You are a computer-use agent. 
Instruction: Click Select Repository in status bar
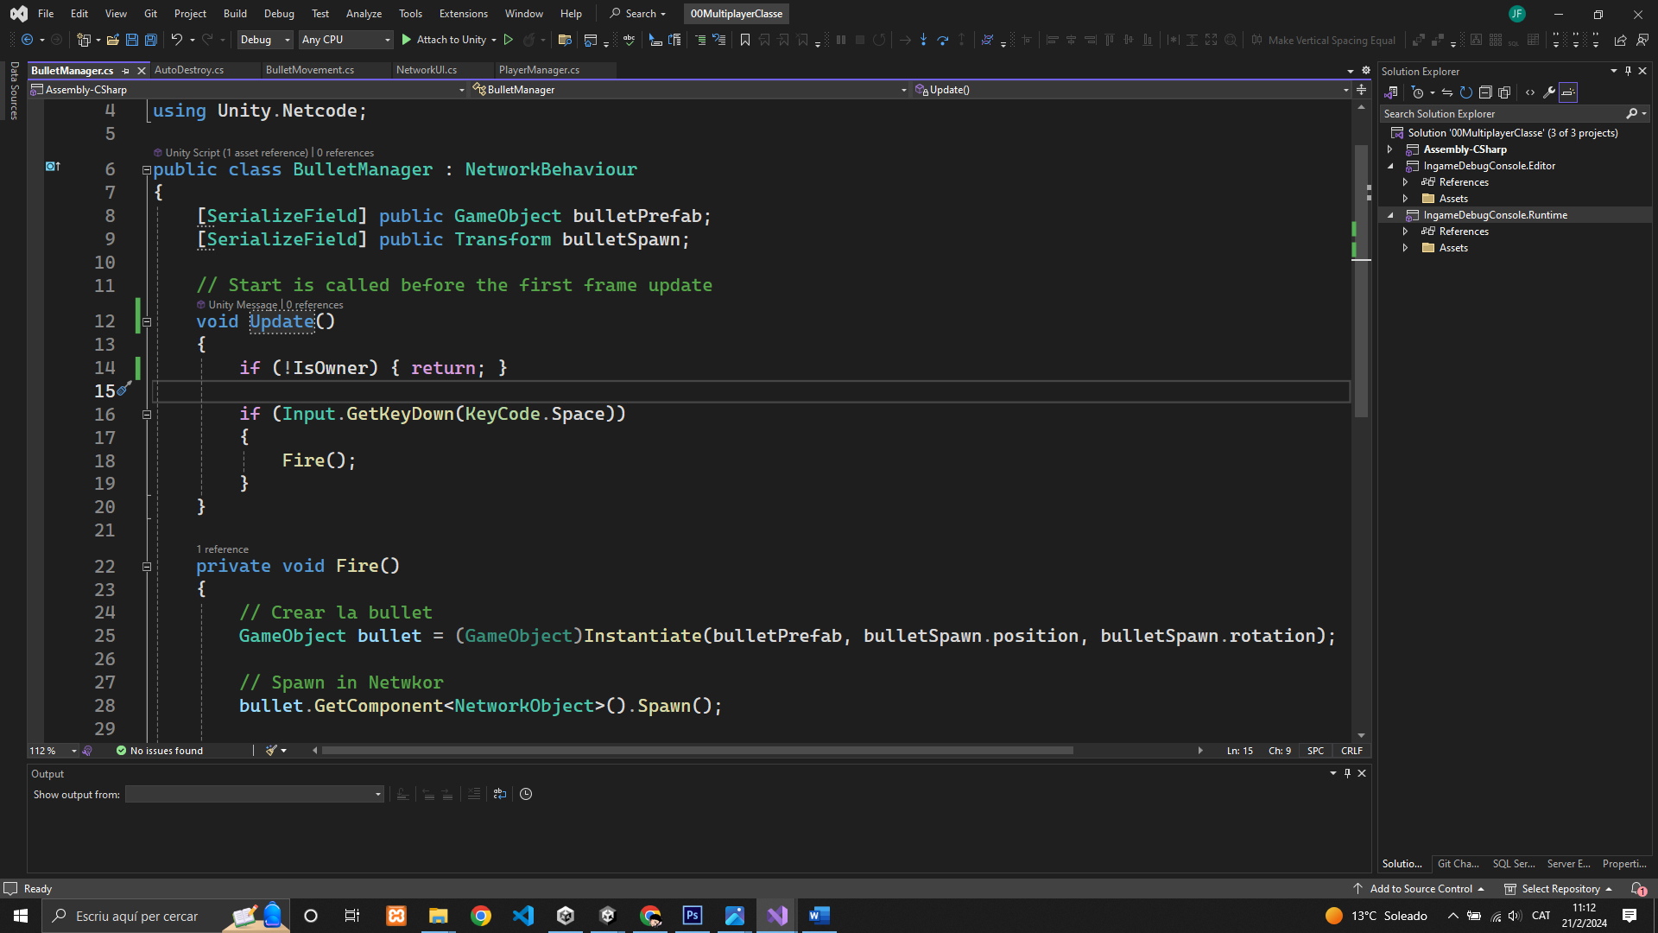coord(1560,889)
